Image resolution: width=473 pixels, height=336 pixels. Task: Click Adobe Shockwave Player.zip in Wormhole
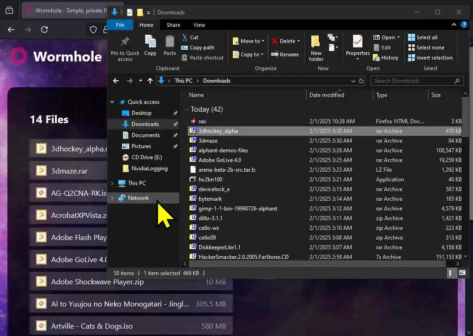tap(131, 282)
